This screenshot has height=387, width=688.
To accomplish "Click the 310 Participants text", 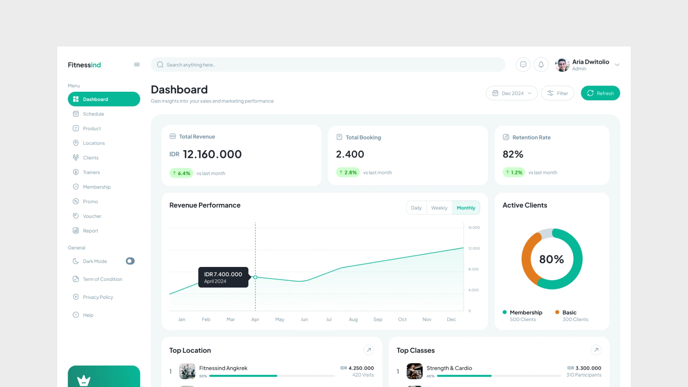I will point(584,375).
